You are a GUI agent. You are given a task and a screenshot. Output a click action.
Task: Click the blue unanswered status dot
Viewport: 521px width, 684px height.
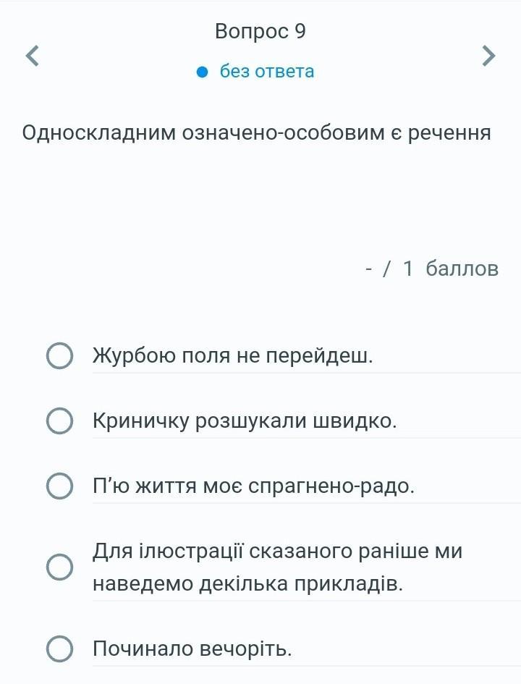(203, 72)
